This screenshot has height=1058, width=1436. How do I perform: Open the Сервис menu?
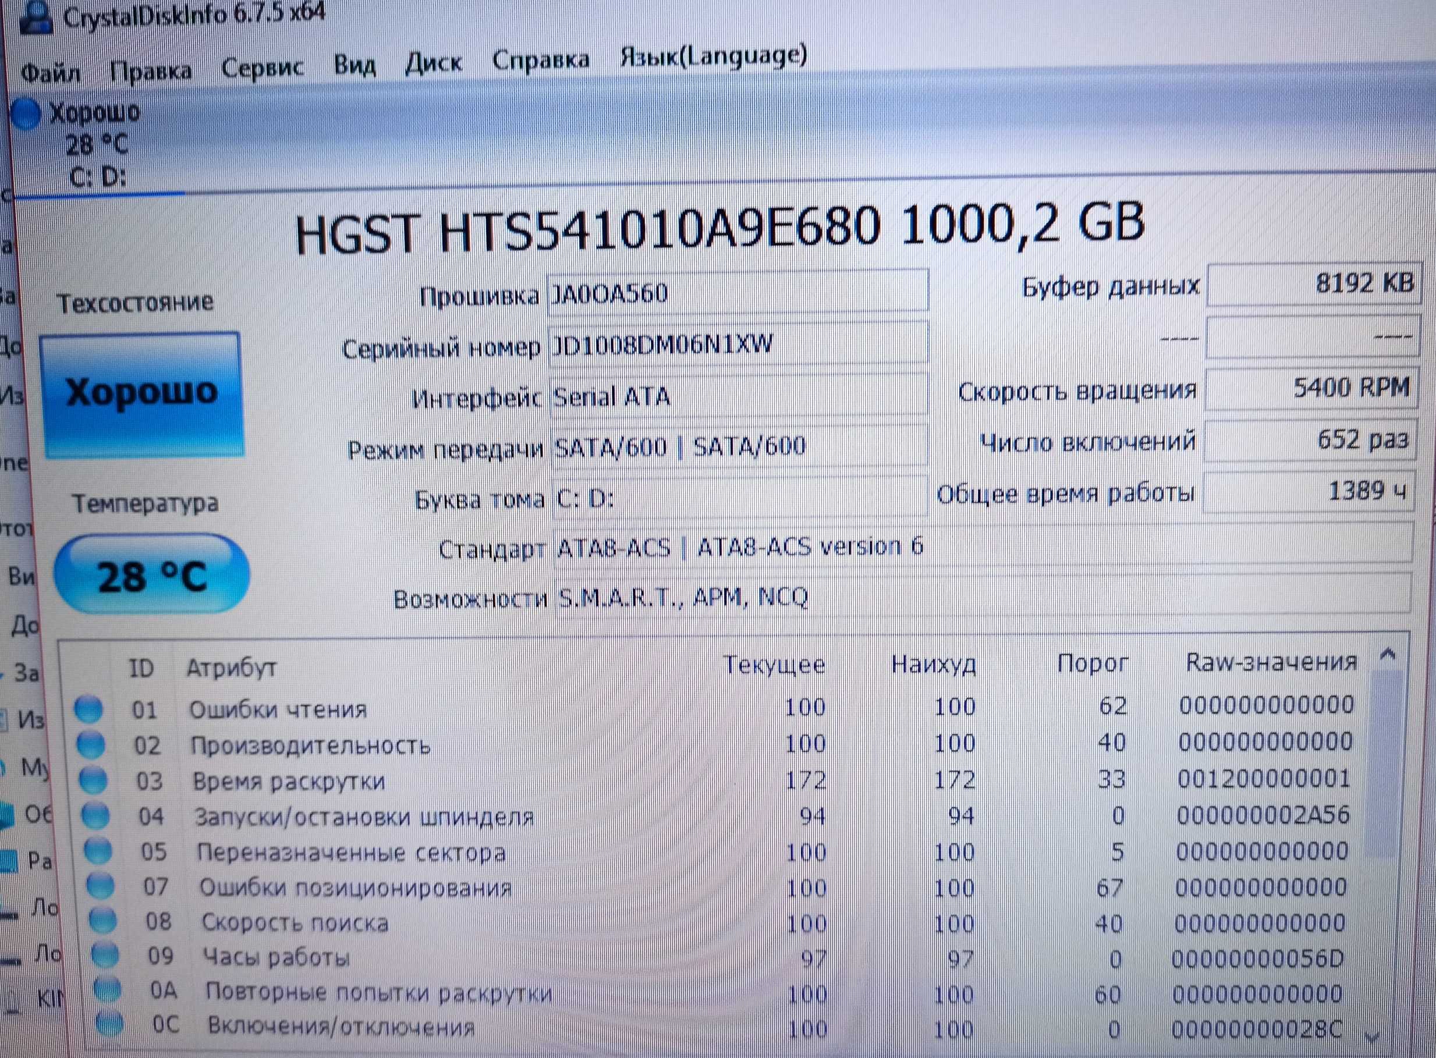[x=263, y=66]
